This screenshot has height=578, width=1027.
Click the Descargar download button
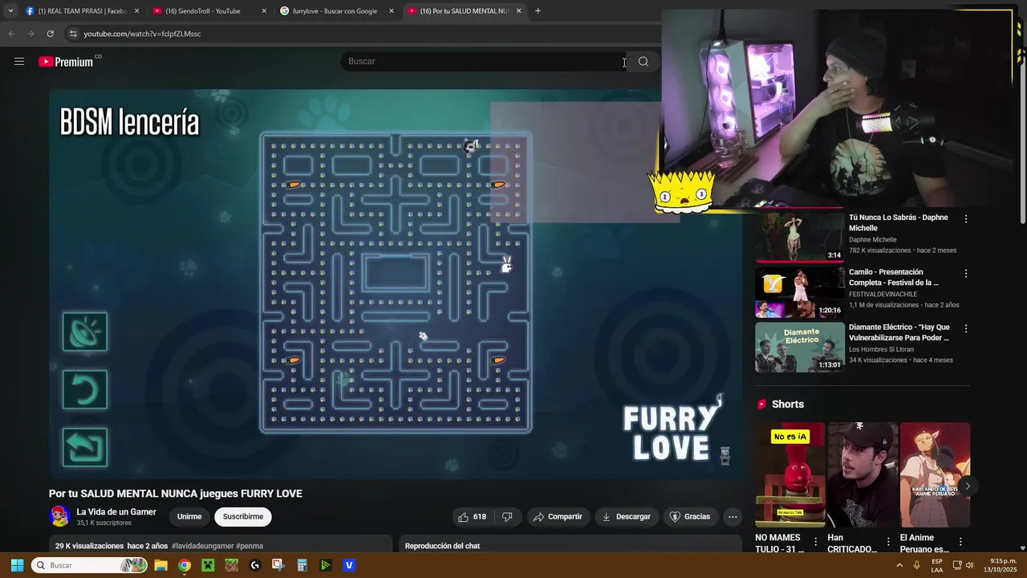626,516
